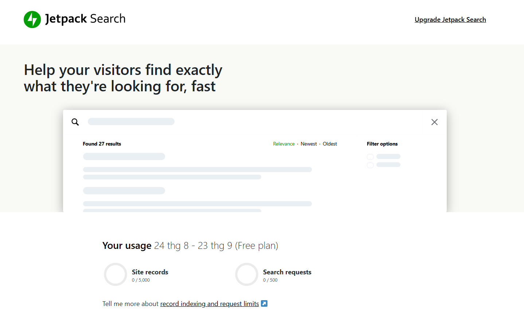Click the 'Search requests' label
This screenshot has height=310, width=524.
click(287, 272)
